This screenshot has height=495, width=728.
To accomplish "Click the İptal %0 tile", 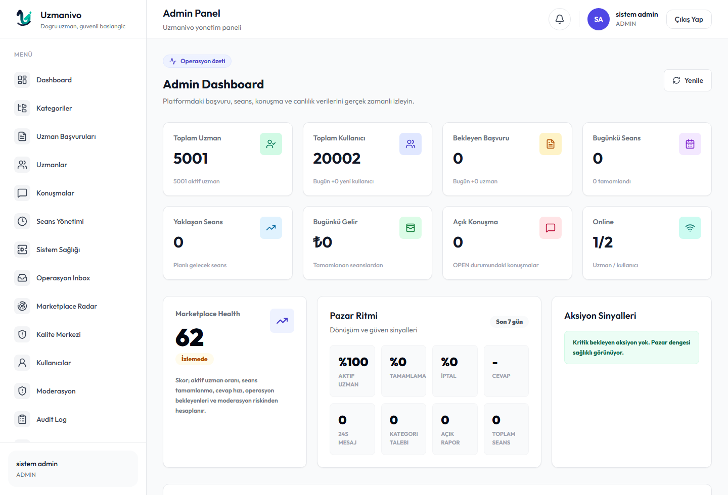I will (455, 371).
